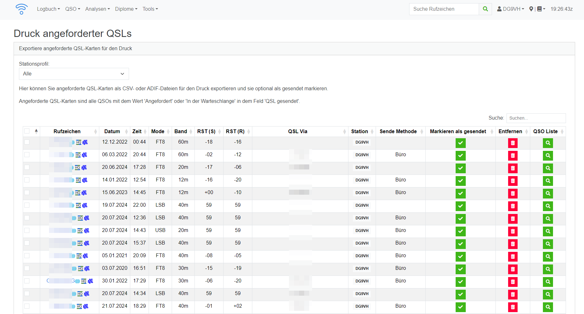584x314 pixels.
Task: Select the checkbox for the 15.06.2023 row
Action: point(27,193)
